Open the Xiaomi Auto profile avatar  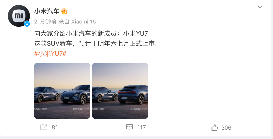click(19, 16)
